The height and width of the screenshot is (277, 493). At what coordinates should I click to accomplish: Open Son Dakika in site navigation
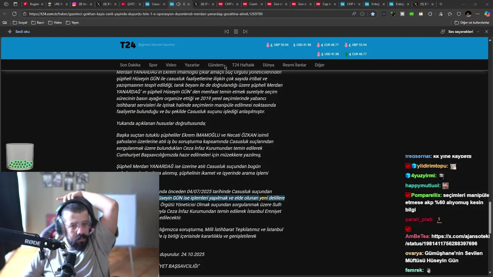tap(130, 65)
